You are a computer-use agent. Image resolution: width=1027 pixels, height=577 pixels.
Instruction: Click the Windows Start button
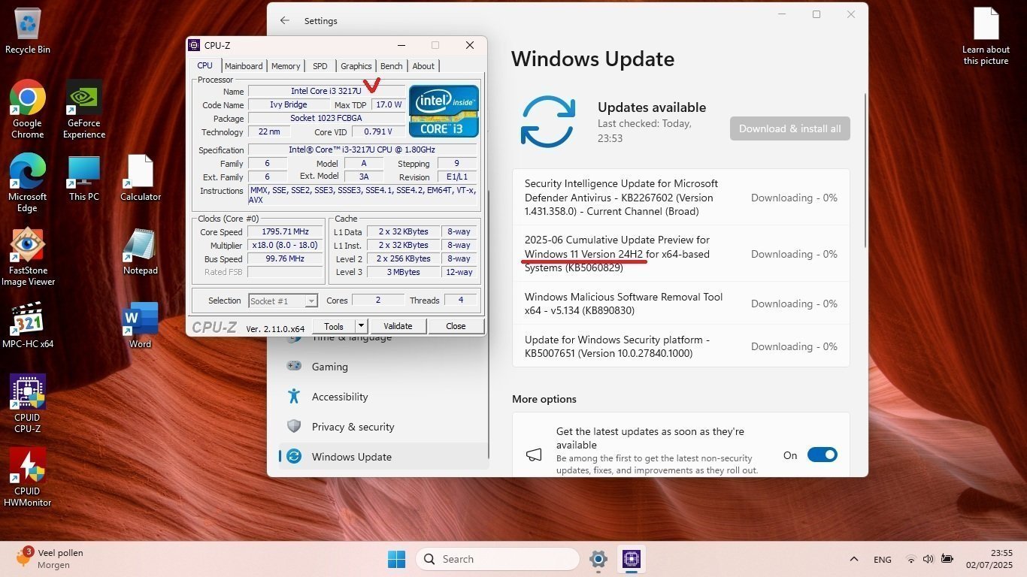pos(396,559)
